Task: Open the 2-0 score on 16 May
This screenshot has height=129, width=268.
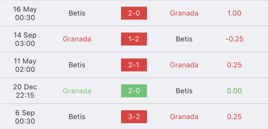Action: click(x=134, y=13)
